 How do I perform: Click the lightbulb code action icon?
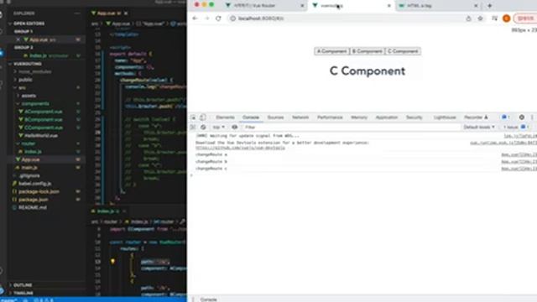(x=112, y=262)
